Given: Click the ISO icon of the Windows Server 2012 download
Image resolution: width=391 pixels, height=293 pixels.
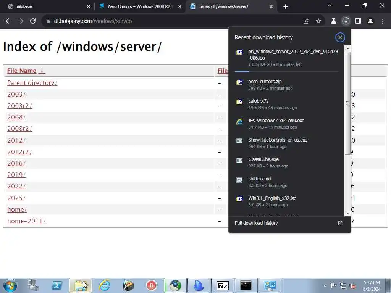Looking at the screenshot, I should pyautogui.click(x=239, y=52).
